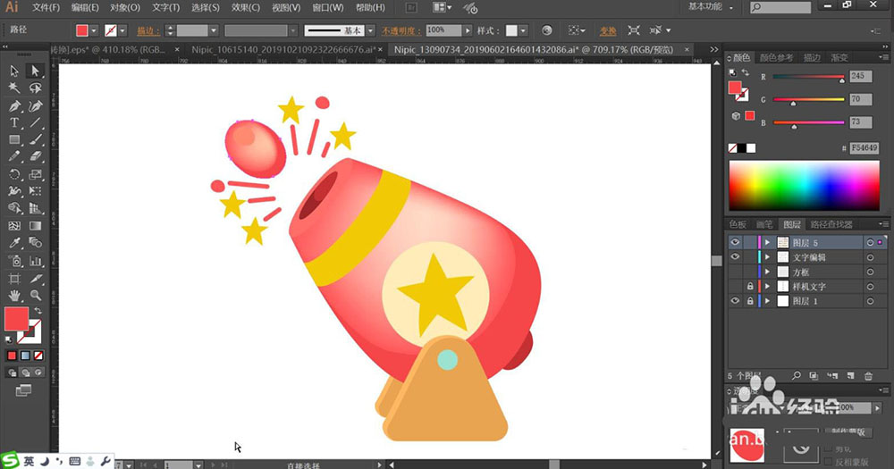Screen dimensions: 894x469
Task: Unlock layer 图层 1
Action: pyautogui.click(x=750, y=301)
